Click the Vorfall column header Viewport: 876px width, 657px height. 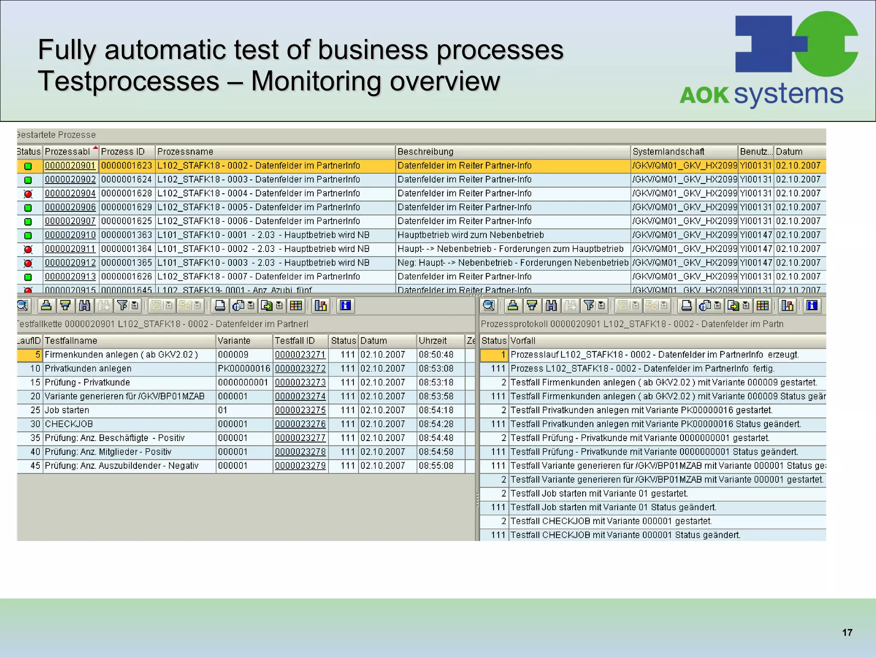pos(667,341)
